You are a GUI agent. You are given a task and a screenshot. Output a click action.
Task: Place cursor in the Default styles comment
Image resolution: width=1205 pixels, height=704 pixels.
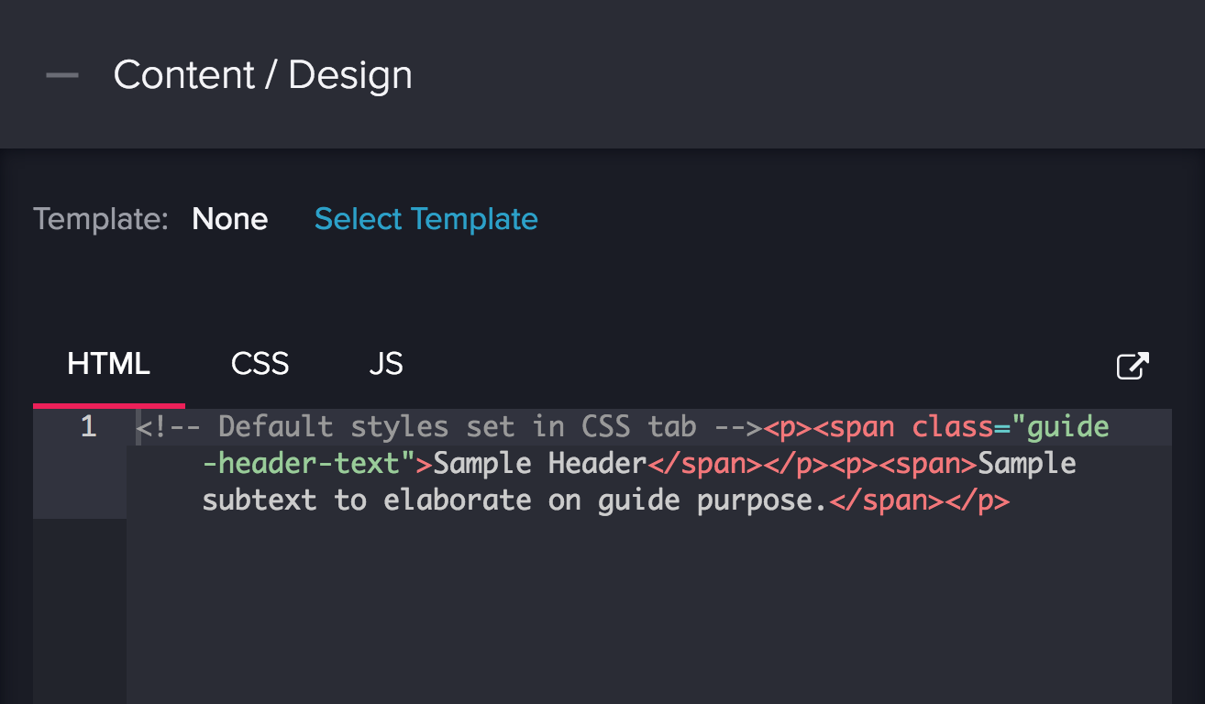449,427
